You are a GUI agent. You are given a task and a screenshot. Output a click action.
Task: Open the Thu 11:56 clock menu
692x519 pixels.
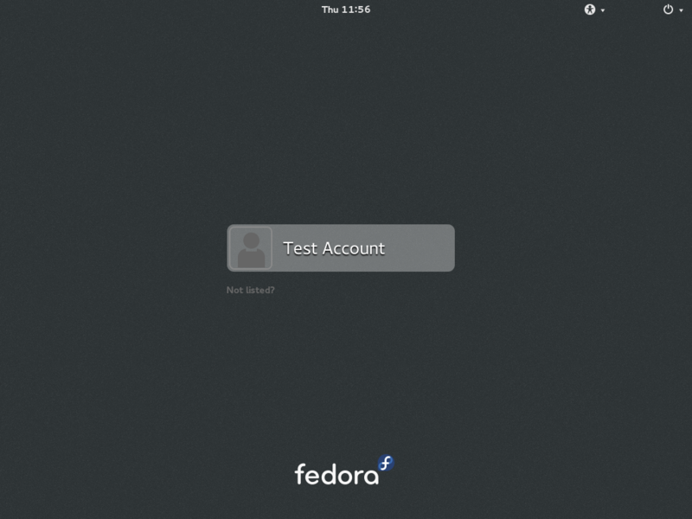(x=346, y=10)
